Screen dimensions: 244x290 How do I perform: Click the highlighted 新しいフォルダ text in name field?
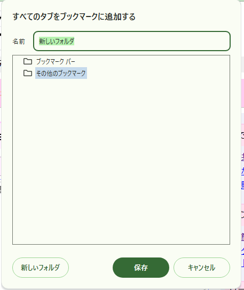pyautogui.click(x=57, y=41)
